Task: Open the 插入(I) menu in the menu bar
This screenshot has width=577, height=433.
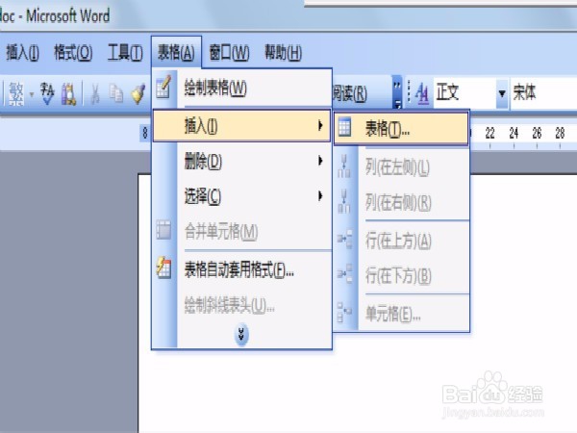Action: [x=22, y=52]
